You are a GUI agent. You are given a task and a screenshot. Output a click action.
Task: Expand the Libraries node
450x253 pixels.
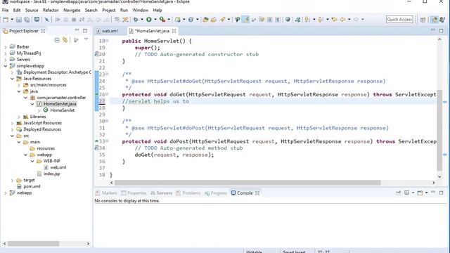pos(19,117)
